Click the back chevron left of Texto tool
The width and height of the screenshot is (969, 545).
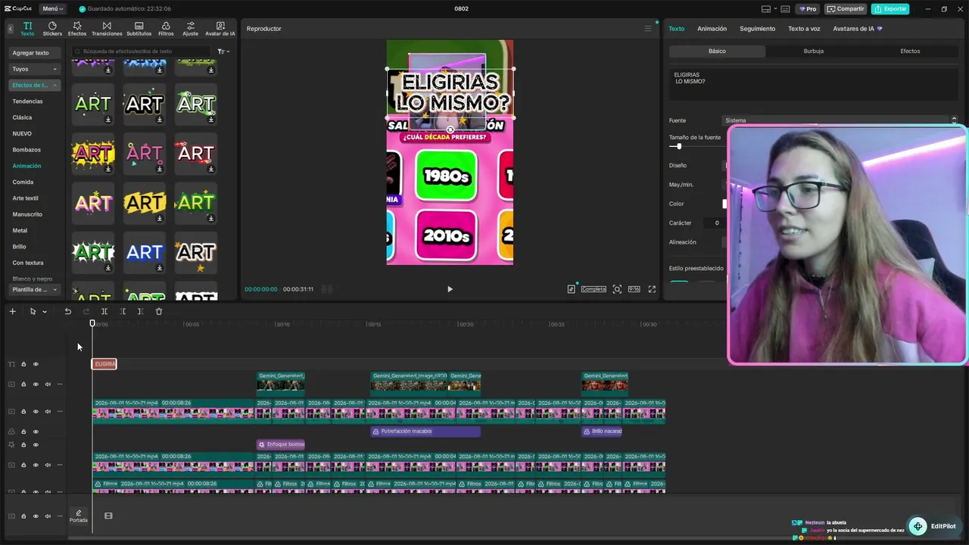click(x=10, y=29)
